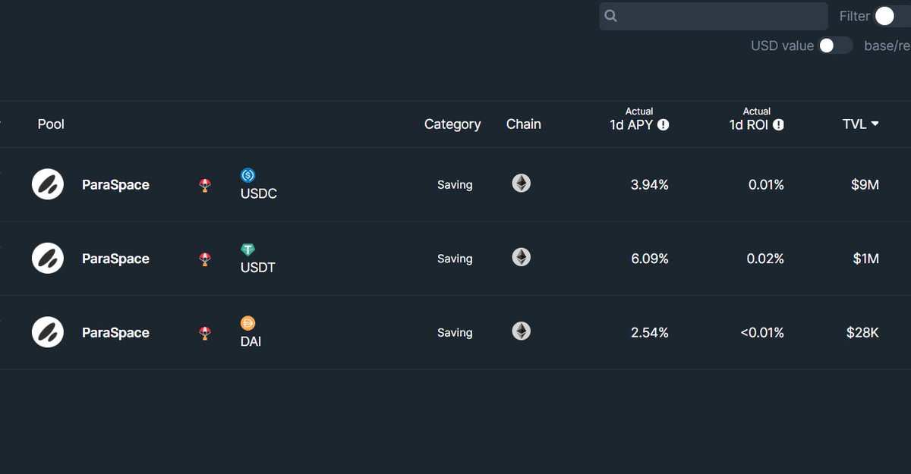Select the USDC token label
The height and width of the screenshot is (474, 911).
click(x=259, y=194)
